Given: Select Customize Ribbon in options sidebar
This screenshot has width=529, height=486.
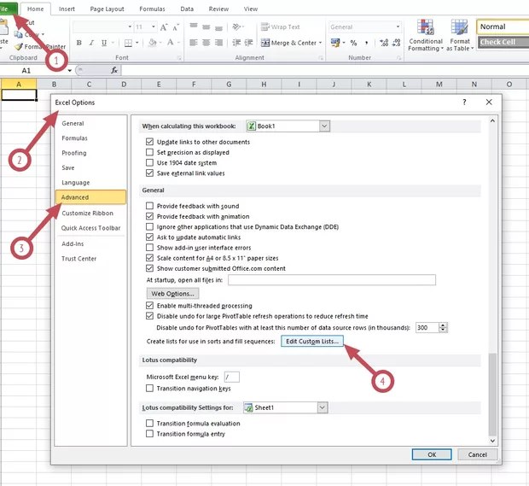Looking at the screenshot, I should [x=87, y=213].
